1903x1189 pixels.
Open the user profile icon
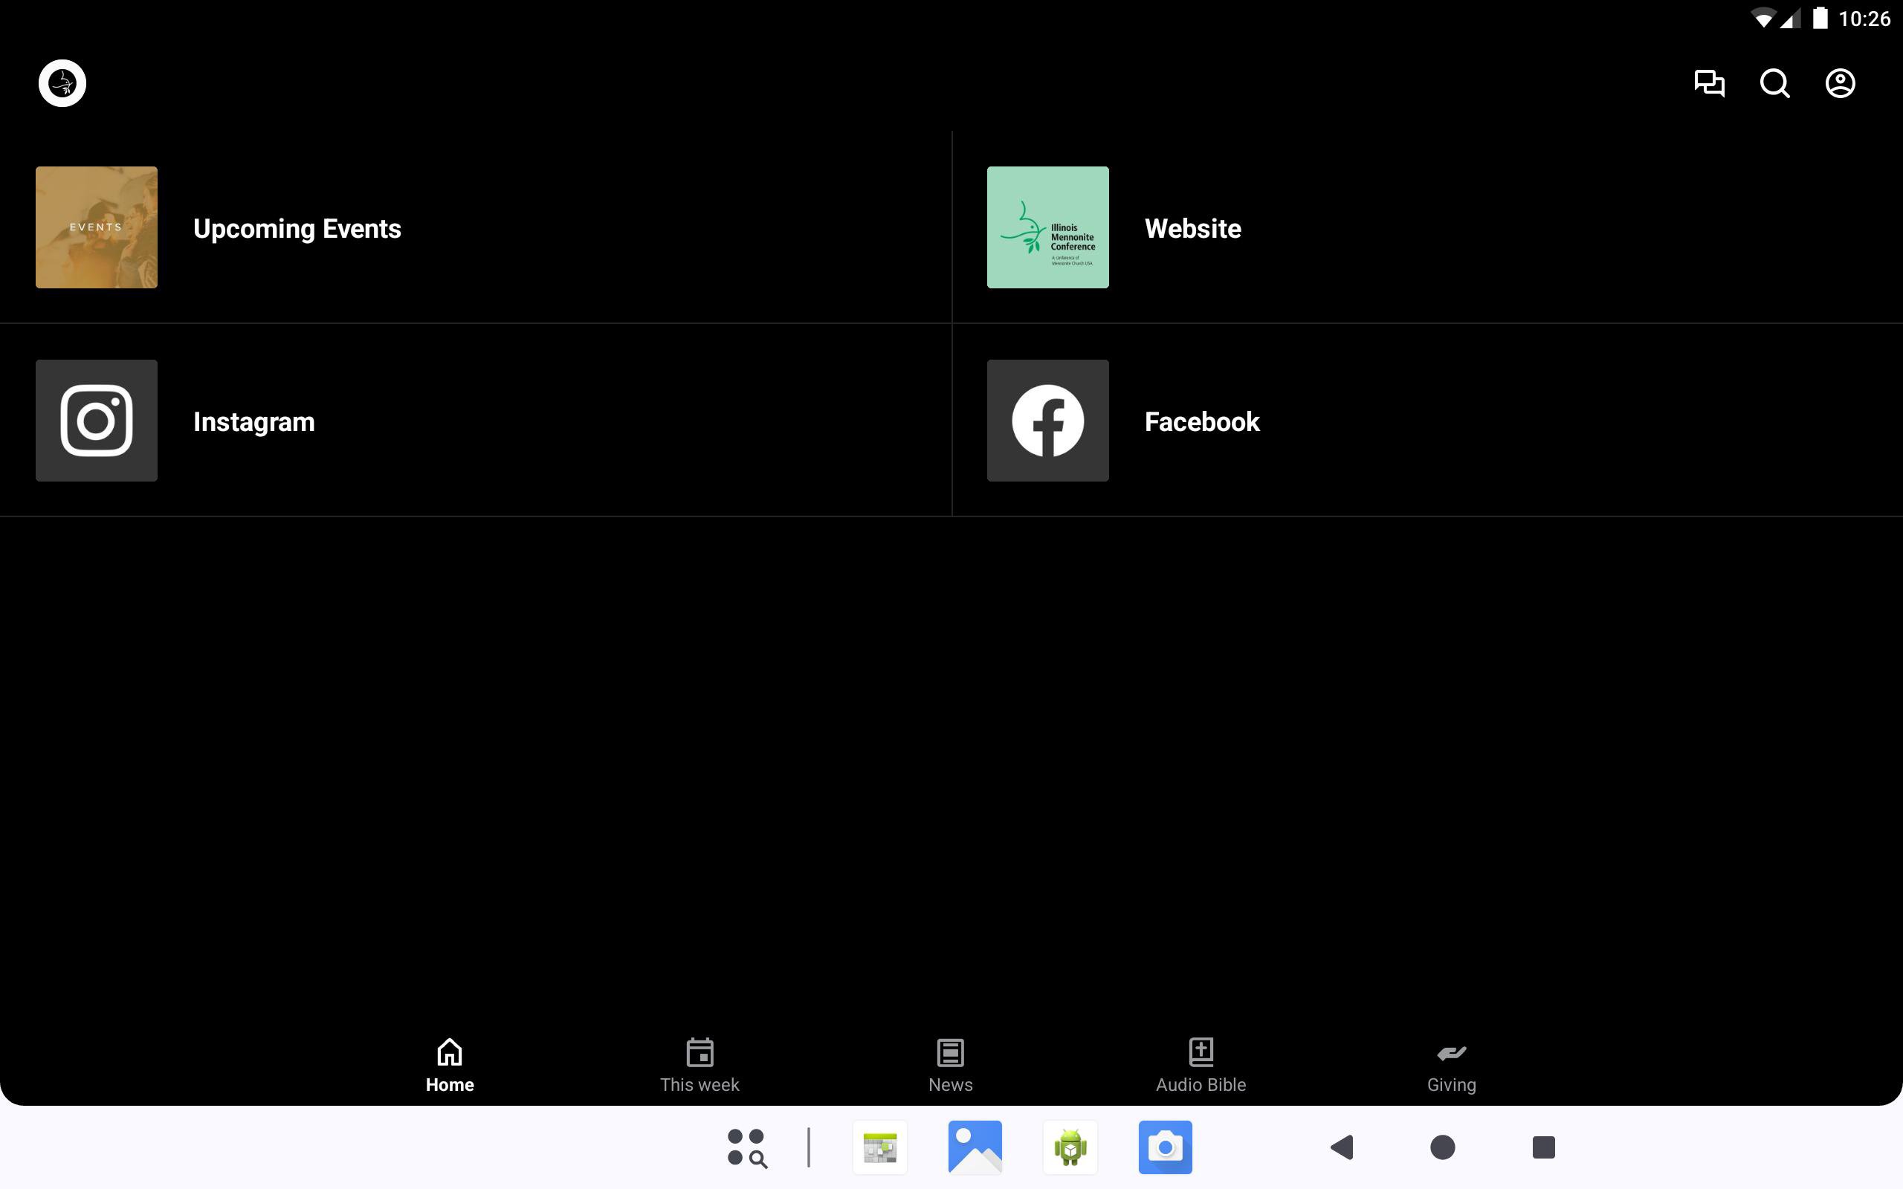click(1839, 83)
